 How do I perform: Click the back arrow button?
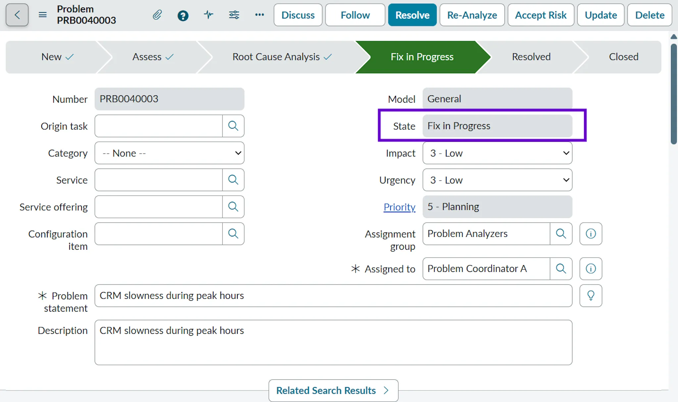pyautogui.click(x=17, y=15)
